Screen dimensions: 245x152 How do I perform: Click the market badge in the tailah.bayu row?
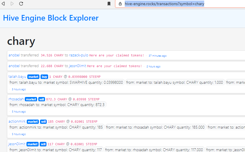(x=33, y=77)
